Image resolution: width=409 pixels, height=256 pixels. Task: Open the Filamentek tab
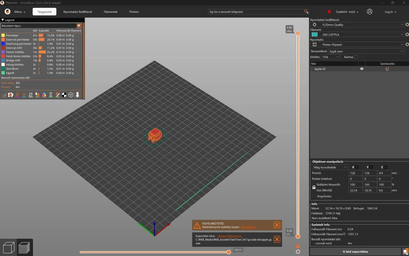111,12
